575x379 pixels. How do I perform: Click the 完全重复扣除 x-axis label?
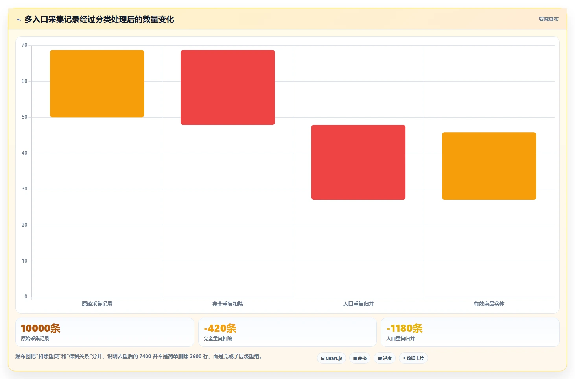pos(228,304)
